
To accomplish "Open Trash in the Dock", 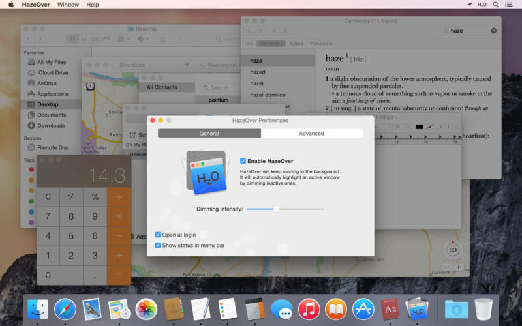I will (x=484, y=308).
